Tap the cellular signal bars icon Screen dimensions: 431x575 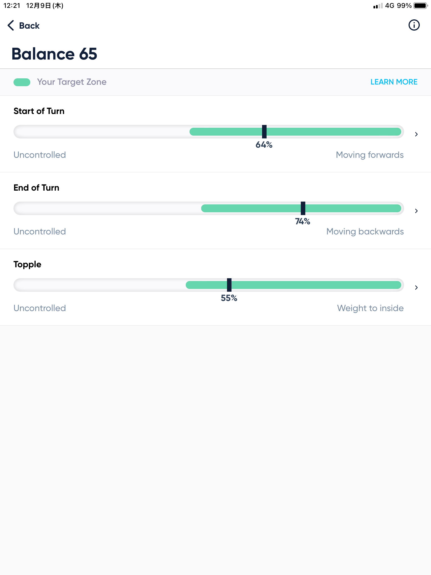click(x=378, y=6)
